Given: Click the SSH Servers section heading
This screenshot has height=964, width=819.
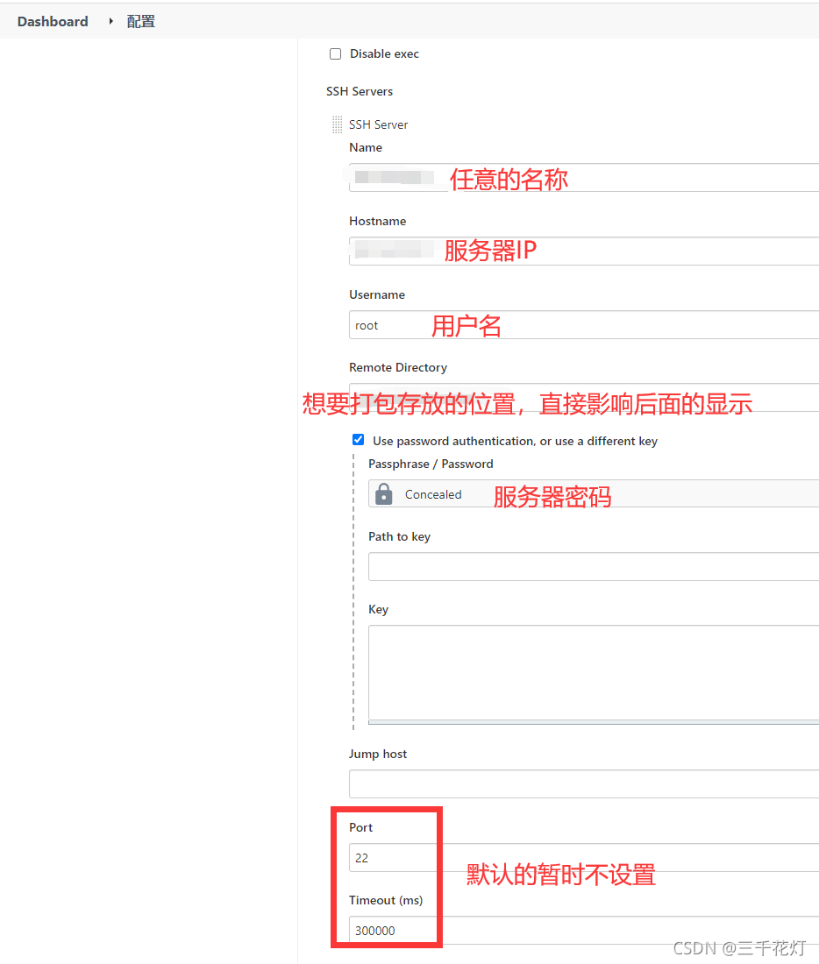Looking at the screenshot, I should pos(360,92).
